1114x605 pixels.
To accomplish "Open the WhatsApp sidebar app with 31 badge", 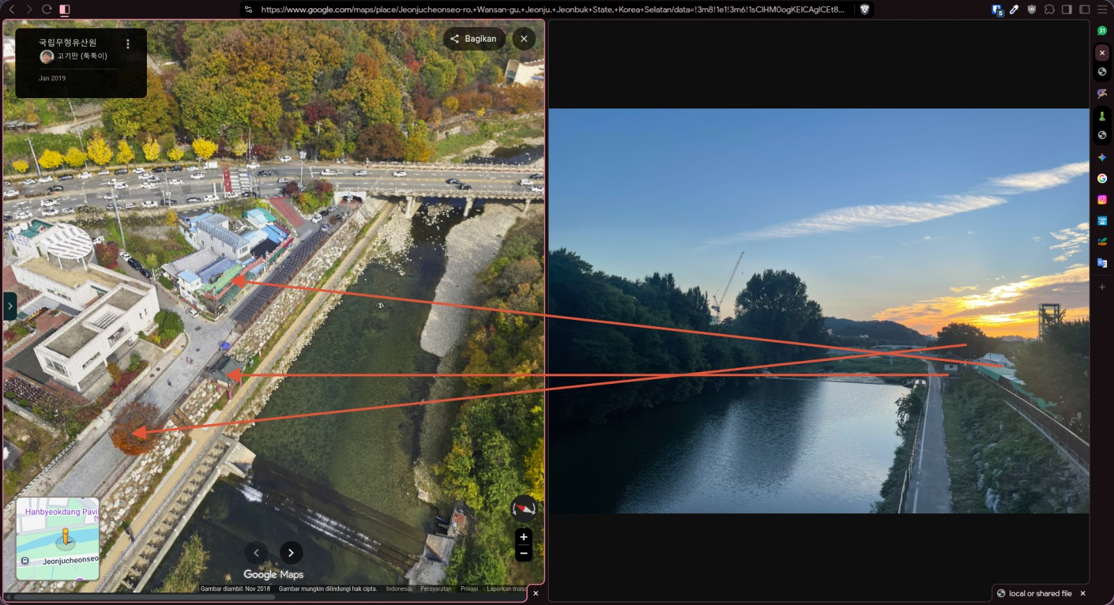I will 1102,31.
